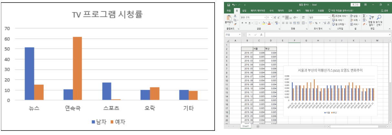Viewport: 392px width, 135px height.
Task: Click the Undo arrow icon
Action: (x=233, y=5)
